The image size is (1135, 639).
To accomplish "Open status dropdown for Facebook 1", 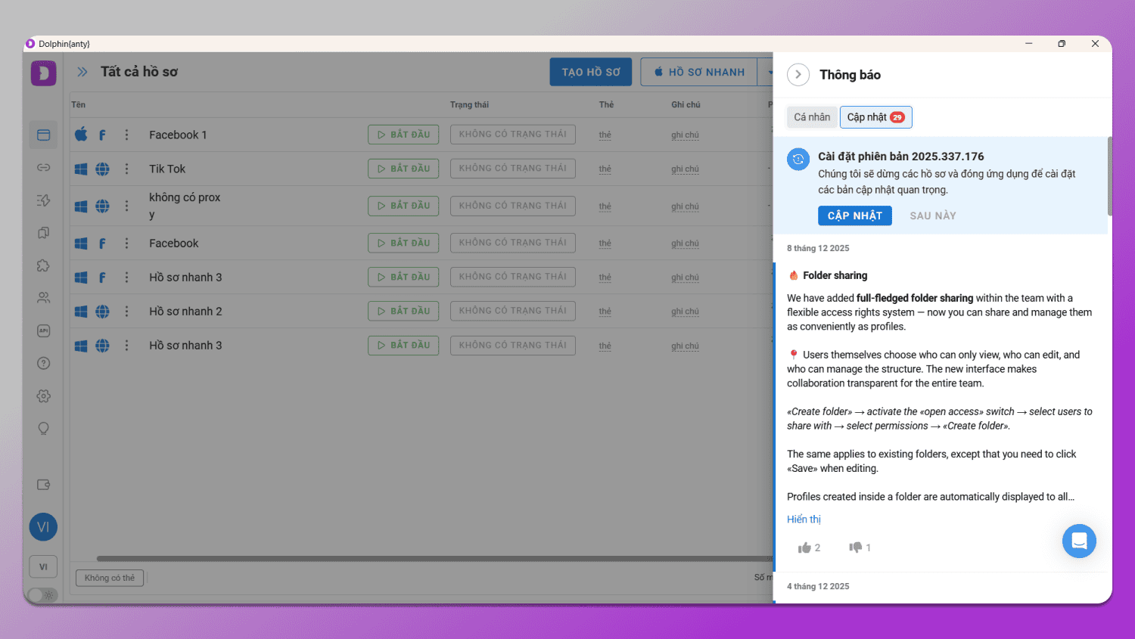I will coord(513,135).
